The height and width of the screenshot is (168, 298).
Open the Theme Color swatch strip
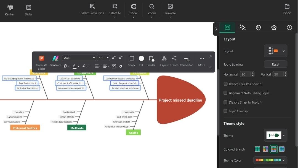pyautogui.click(x=270, y=160)
